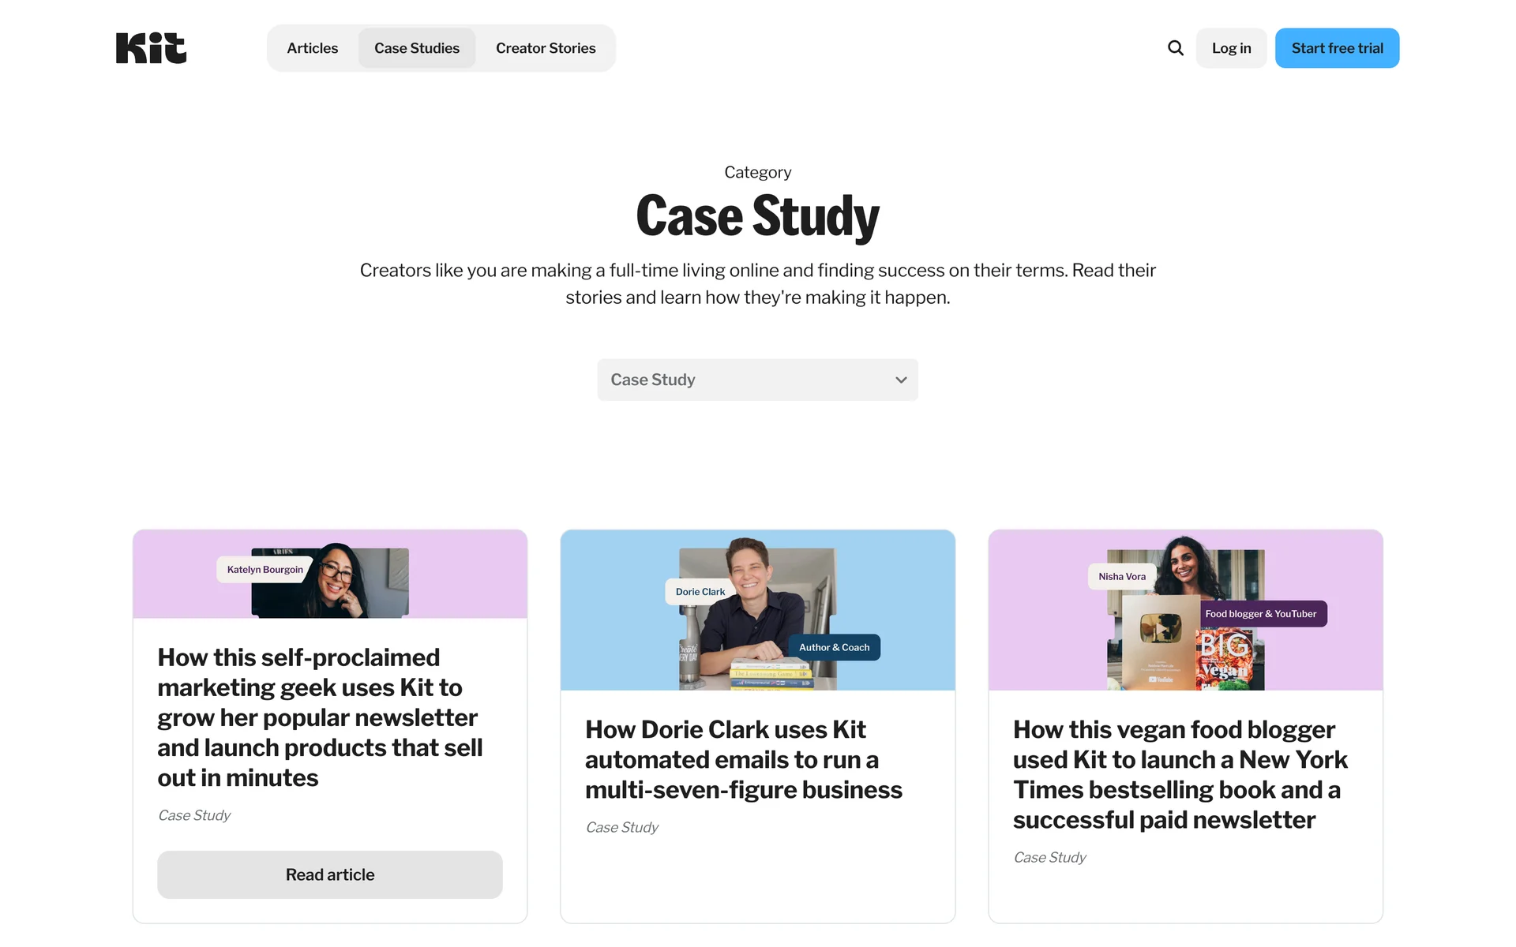Go to the Articles tab
This screenshot has height=947, width=1516.
click(x=313, y=48)
